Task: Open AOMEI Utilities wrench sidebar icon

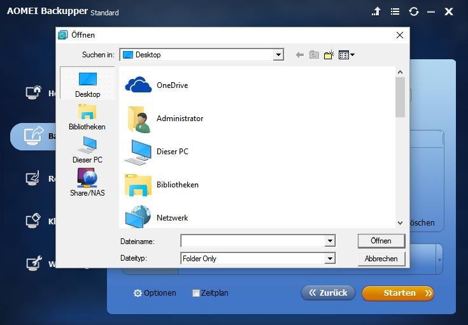Action: [x=34, y=263]
